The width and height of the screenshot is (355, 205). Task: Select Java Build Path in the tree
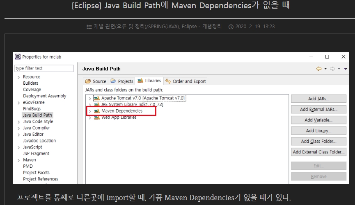[x=37, y=115]
